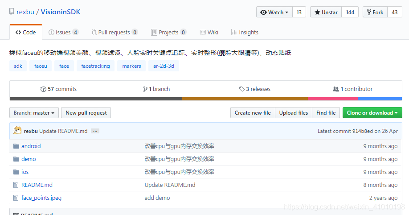
Task: Open the demo folder
Action: [29, 159]
